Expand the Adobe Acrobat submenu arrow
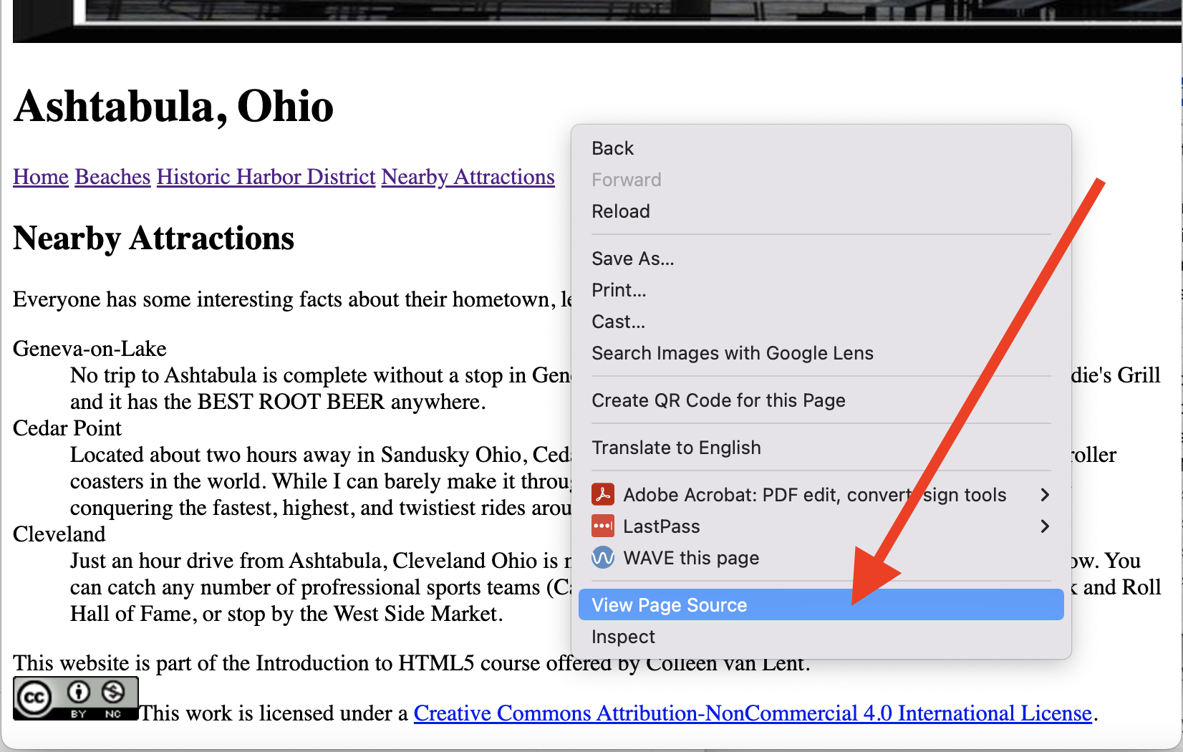 click(x=1044, y=495)
